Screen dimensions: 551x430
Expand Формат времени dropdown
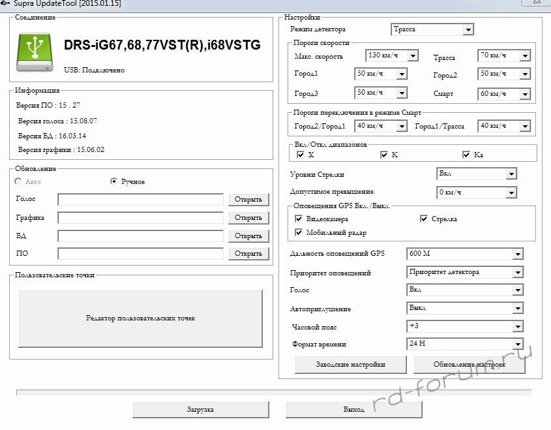(464, 343)
